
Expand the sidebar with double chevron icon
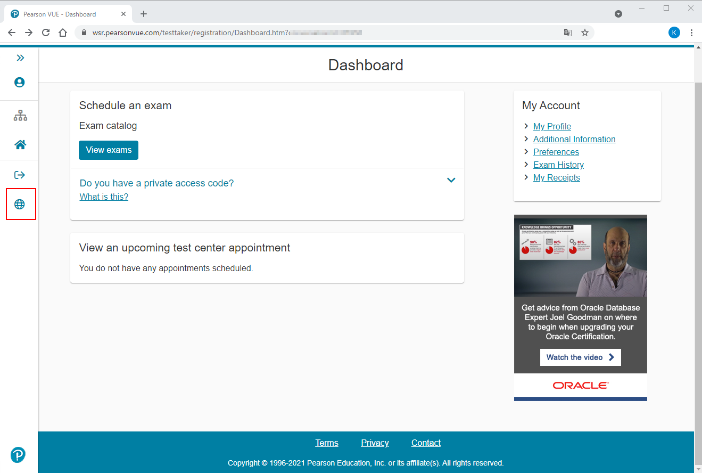tap(20, 58)
